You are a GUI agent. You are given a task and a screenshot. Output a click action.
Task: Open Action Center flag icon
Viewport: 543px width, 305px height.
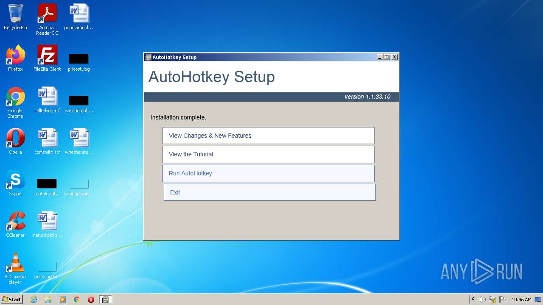point(503,299)
